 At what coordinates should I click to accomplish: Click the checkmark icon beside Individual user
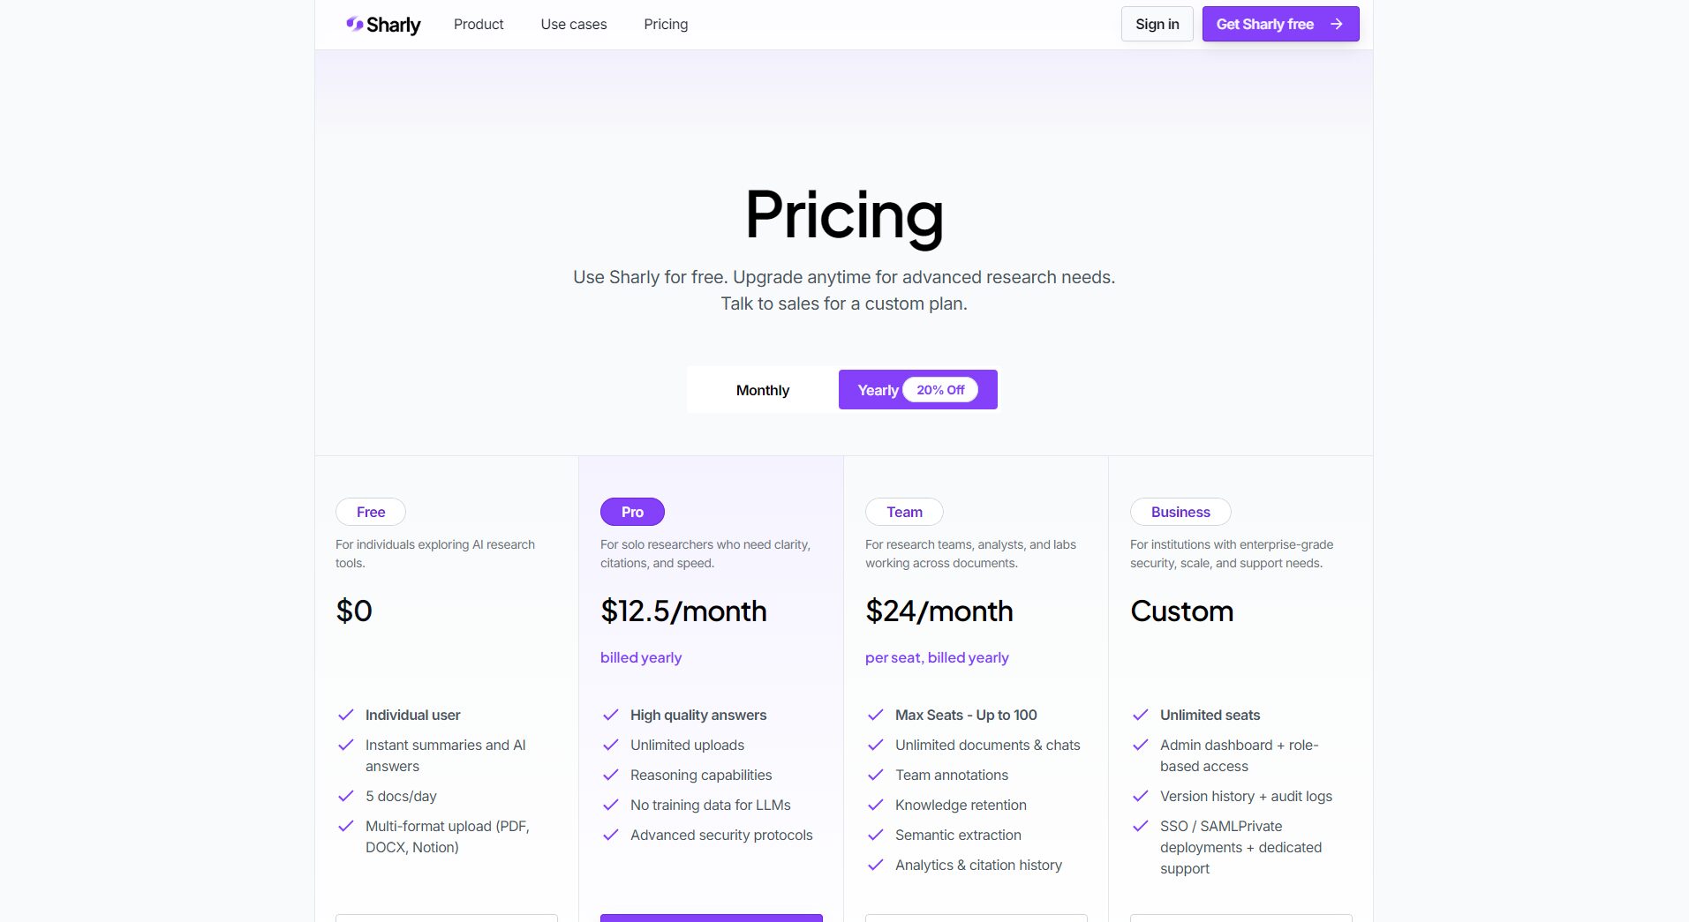(346, 715)
